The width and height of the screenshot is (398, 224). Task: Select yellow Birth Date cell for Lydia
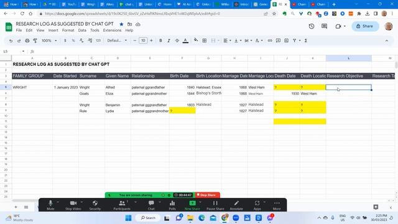[x=182, y=111]
